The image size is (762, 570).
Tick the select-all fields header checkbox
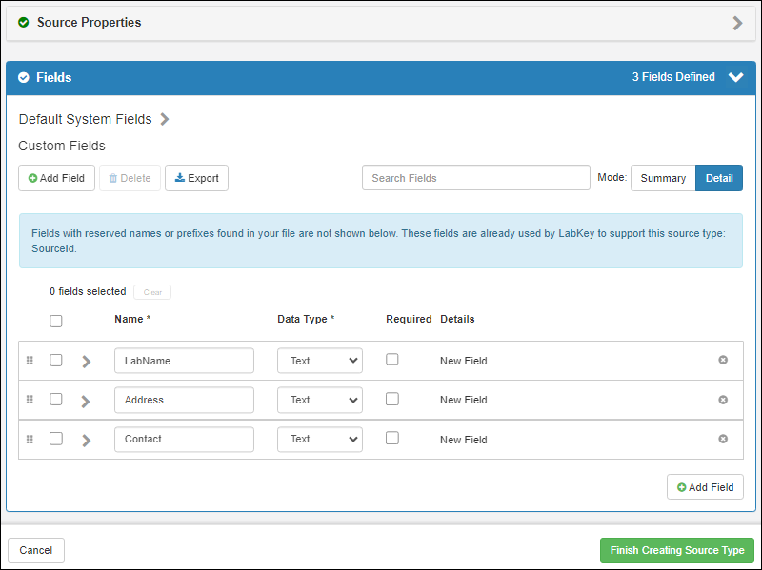point(56,321)
